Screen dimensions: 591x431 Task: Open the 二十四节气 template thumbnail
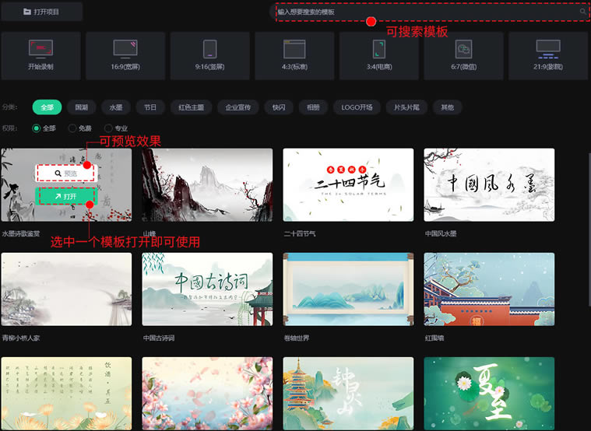click(348, 184)
